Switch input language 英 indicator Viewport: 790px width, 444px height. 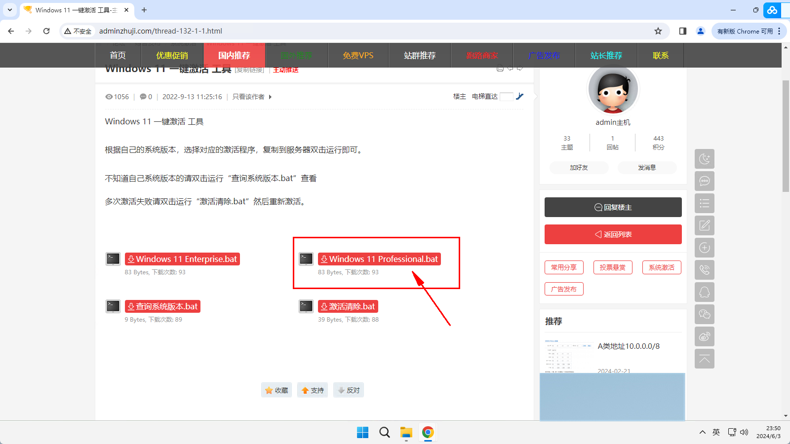point(716,433)
